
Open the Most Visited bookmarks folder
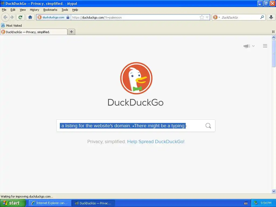click(x=12, y=26)
